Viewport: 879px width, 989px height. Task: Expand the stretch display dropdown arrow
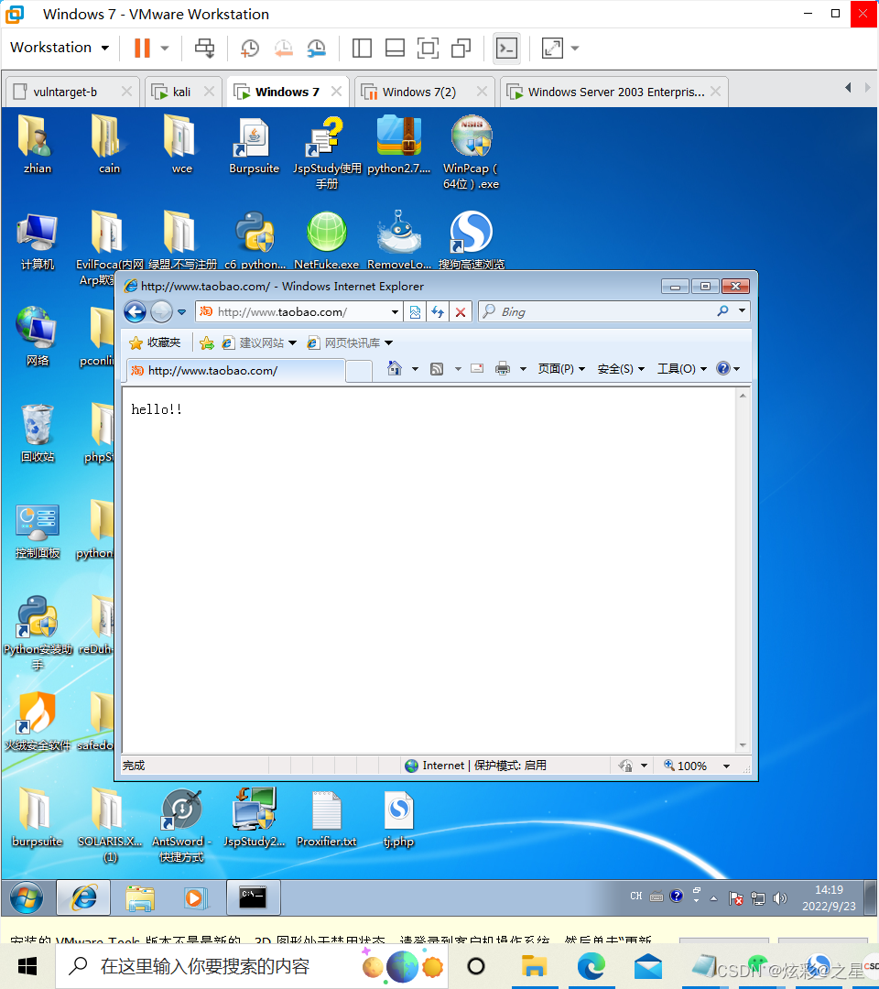click(574, 48)
